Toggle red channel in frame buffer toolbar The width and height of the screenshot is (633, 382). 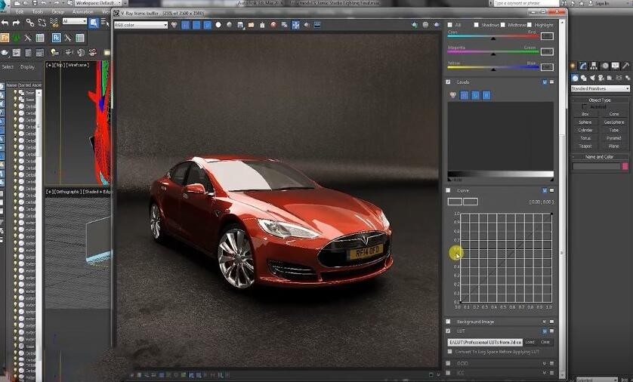click(185, 25)
